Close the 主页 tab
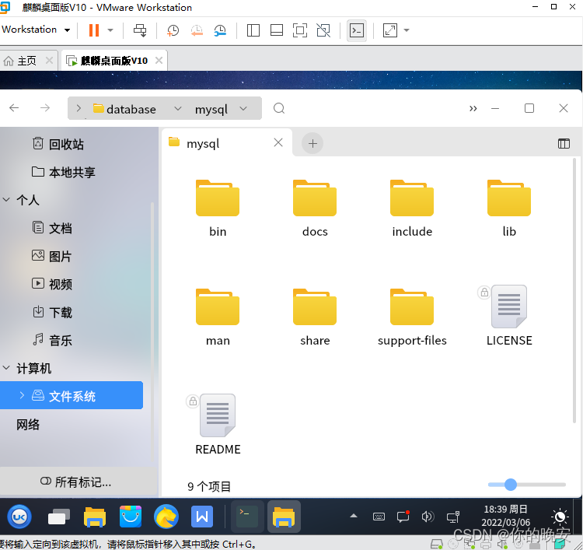583x550 pixels. [x=49, y=60]
